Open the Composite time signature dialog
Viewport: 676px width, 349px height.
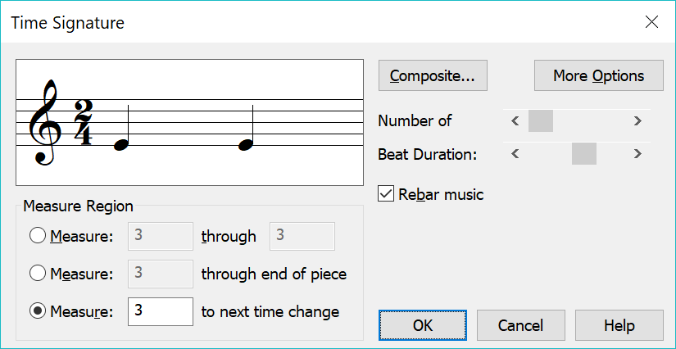pyautogui.click(x=433, y=76)
